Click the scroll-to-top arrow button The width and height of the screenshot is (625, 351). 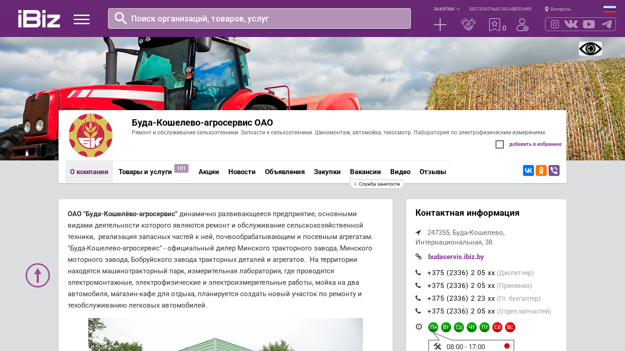pos(38,275)
